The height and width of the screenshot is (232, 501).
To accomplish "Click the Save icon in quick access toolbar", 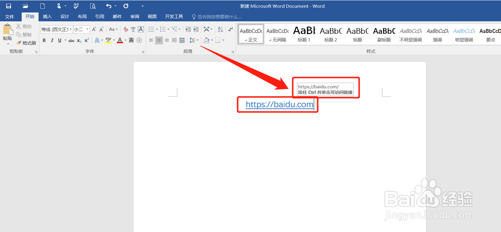I will (x=8, y=6).
